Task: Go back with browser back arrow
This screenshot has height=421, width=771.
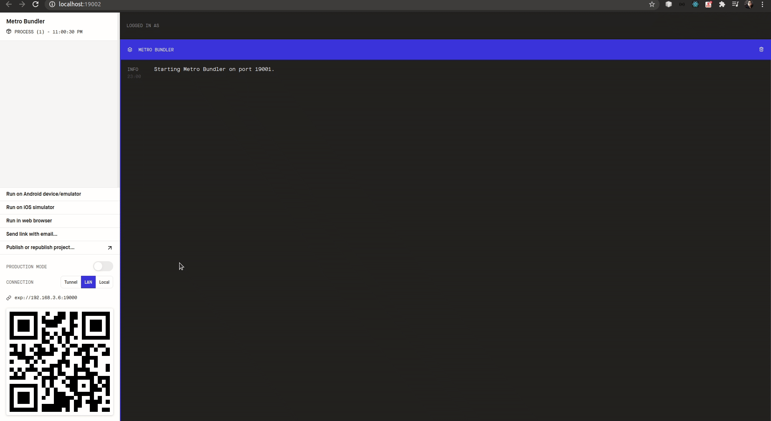Action: coord(9,4)
